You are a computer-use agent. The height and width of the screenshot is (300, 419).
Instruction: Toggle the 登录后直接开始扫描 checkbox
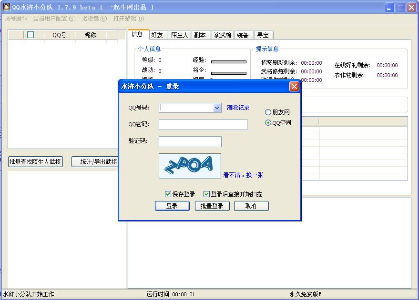tap(206, 194)
